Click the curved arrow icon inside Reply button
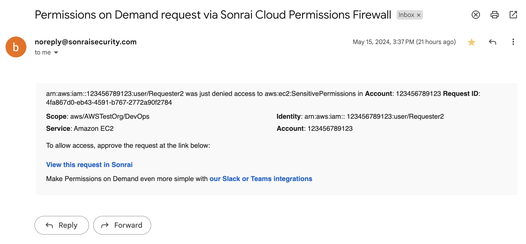Screen dimensions: 526x244 coord(49,225)
